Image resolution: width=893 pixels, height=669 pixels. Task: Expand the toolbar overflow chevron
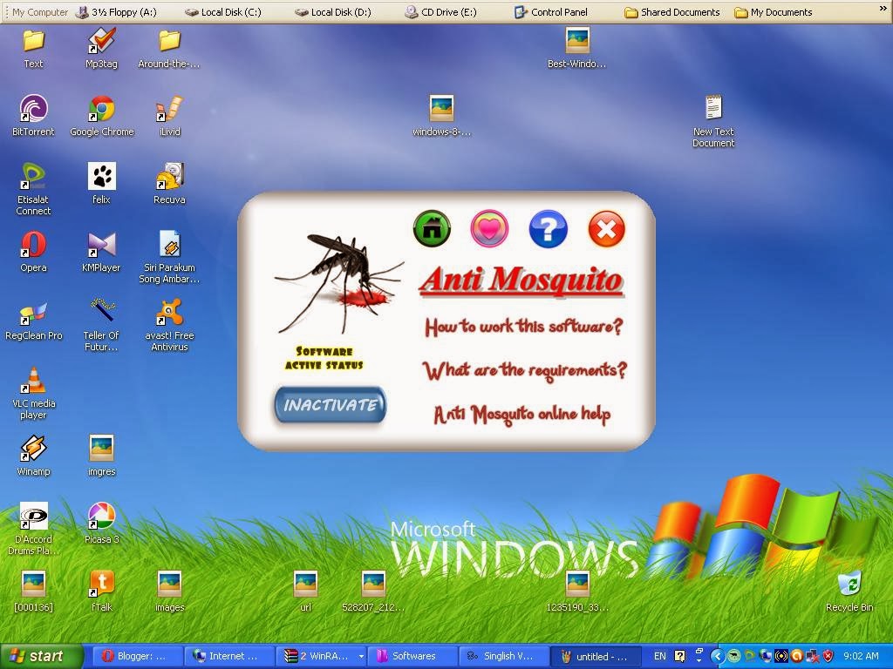[883, 9]
